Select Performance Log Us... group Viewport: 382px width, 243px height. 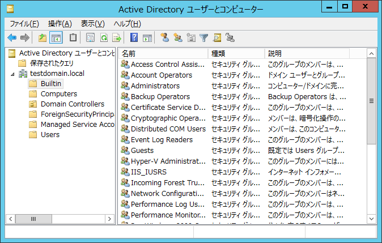click(x=167, y=204)
